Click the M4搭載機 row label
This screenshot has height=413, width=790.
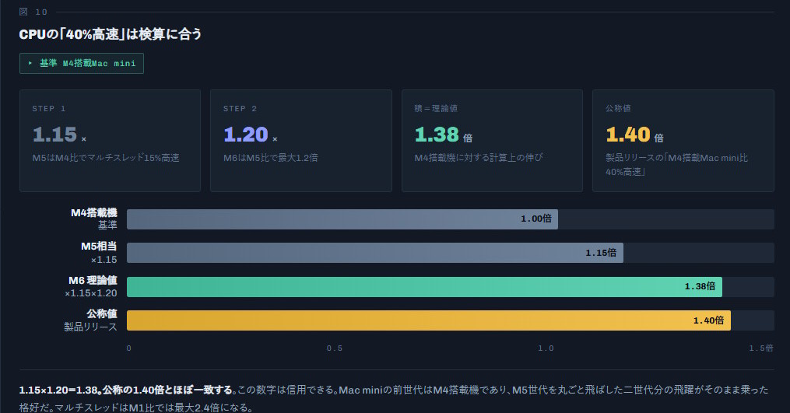(x=93, y=213)
